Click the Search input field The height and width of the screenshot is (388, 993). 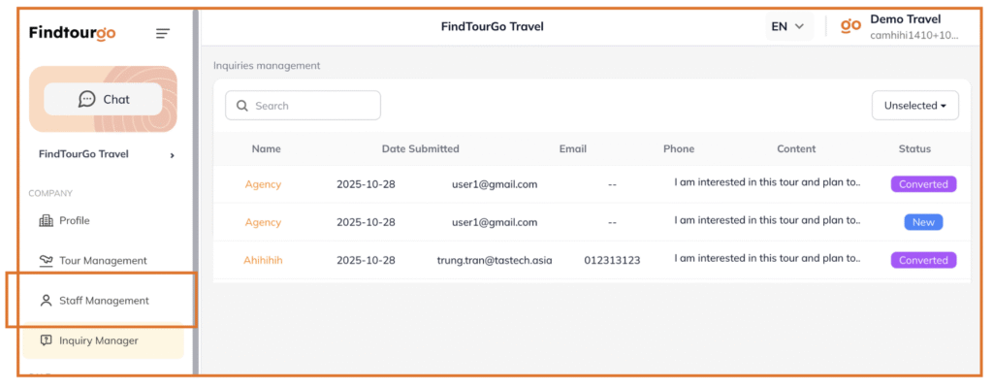312,106
